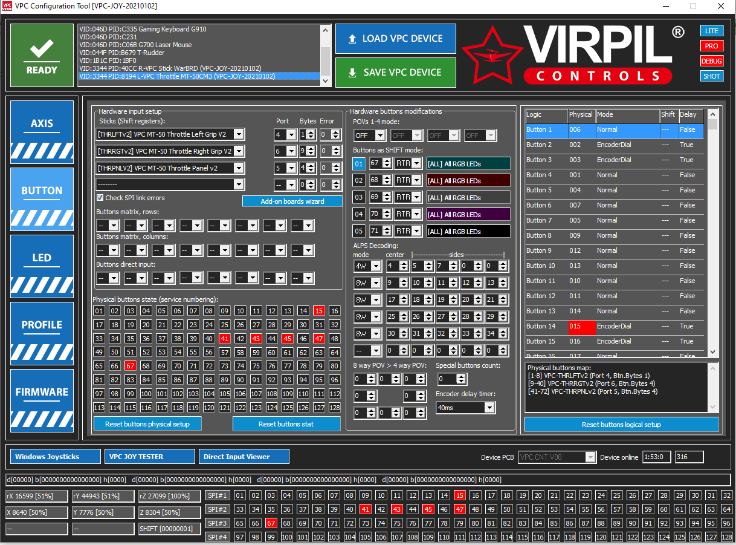Click the SHIFT [00000001] status field
Viewport: 736px width, 545px height.
(170, 529)
